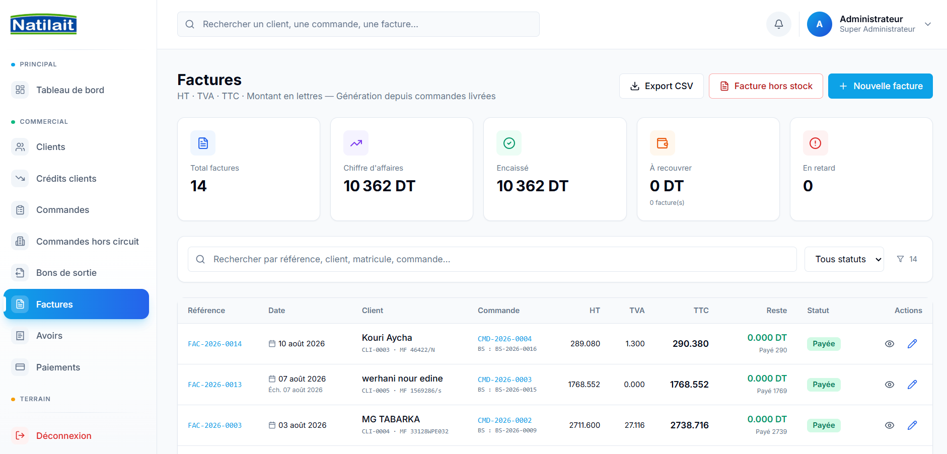Click Nouvelle facture button
Screen dimensions: 947x454
(x=880, y=86)
